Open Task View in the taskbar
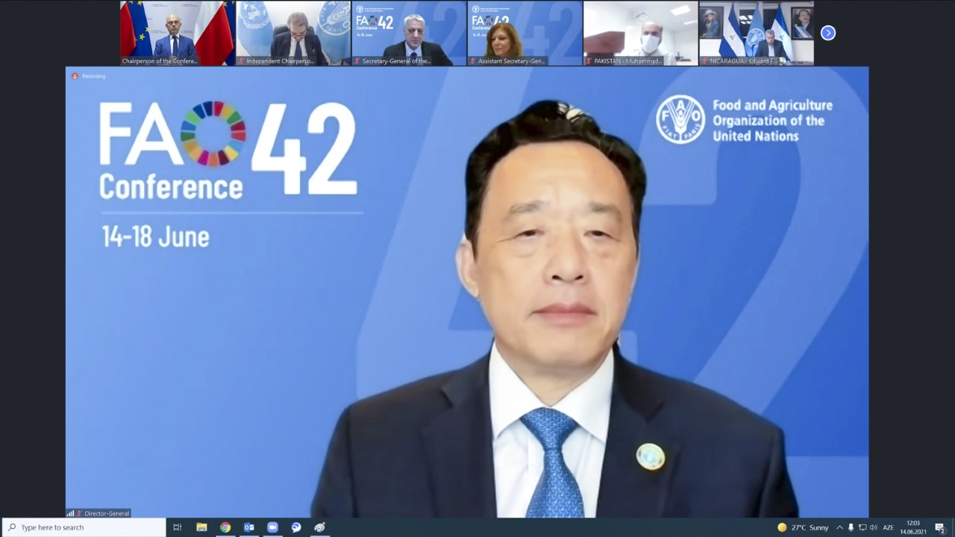The height and width of the screenshot is (537, 955). click(177, 527)
